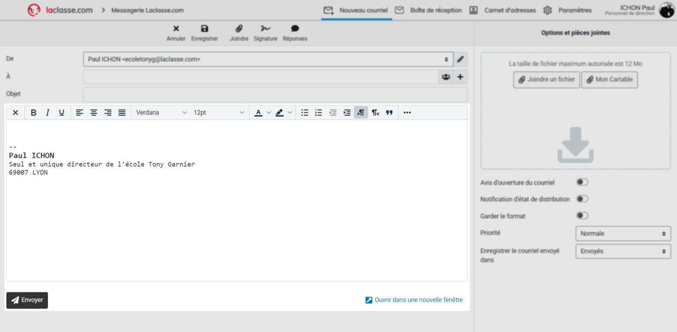Change the Verdana font family
Viewport: 677px width, 332px height.
[161, 112]
